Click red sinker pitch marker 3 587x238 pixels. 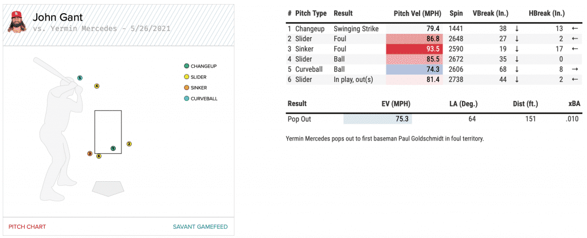[89, 154]
